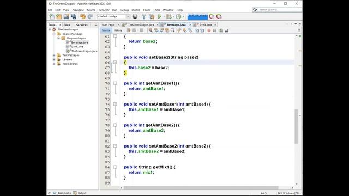The image size is (349, 196).
Task: Open the Tools menu
Action: (x=157, y=10)
